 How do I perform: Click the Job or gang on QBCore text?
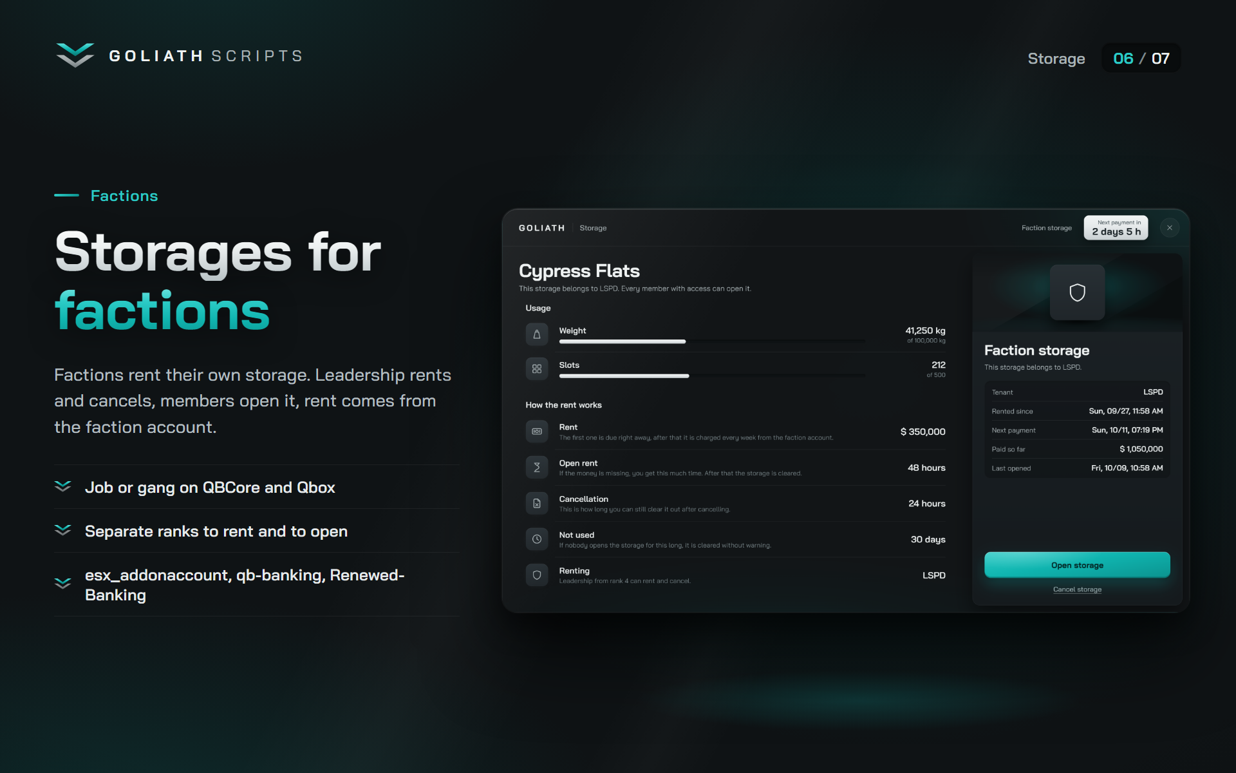(x=210, y=488)
